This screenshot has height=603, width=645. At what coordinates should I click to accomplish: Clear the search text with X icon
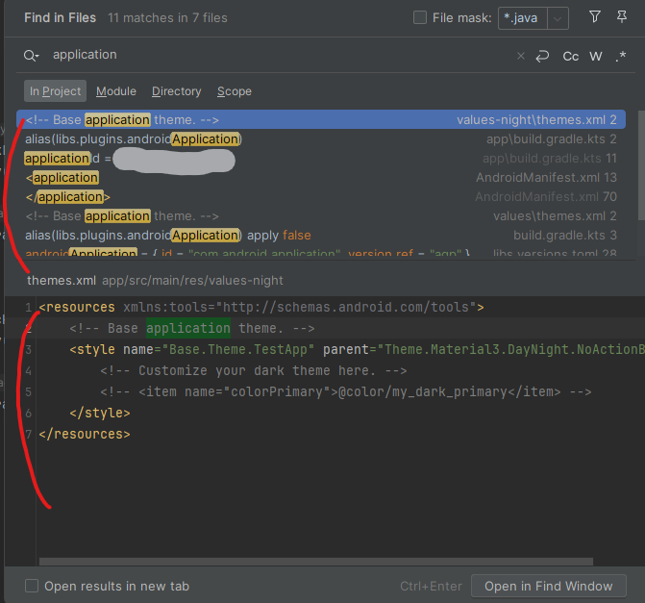tap(521, 56)
